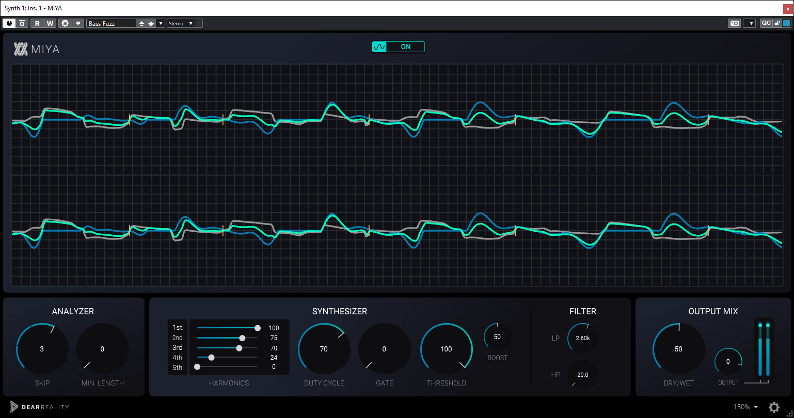Open the Stereo routing dropdown
This screenshot has height=418, width=794.
[x=181, y=23]
